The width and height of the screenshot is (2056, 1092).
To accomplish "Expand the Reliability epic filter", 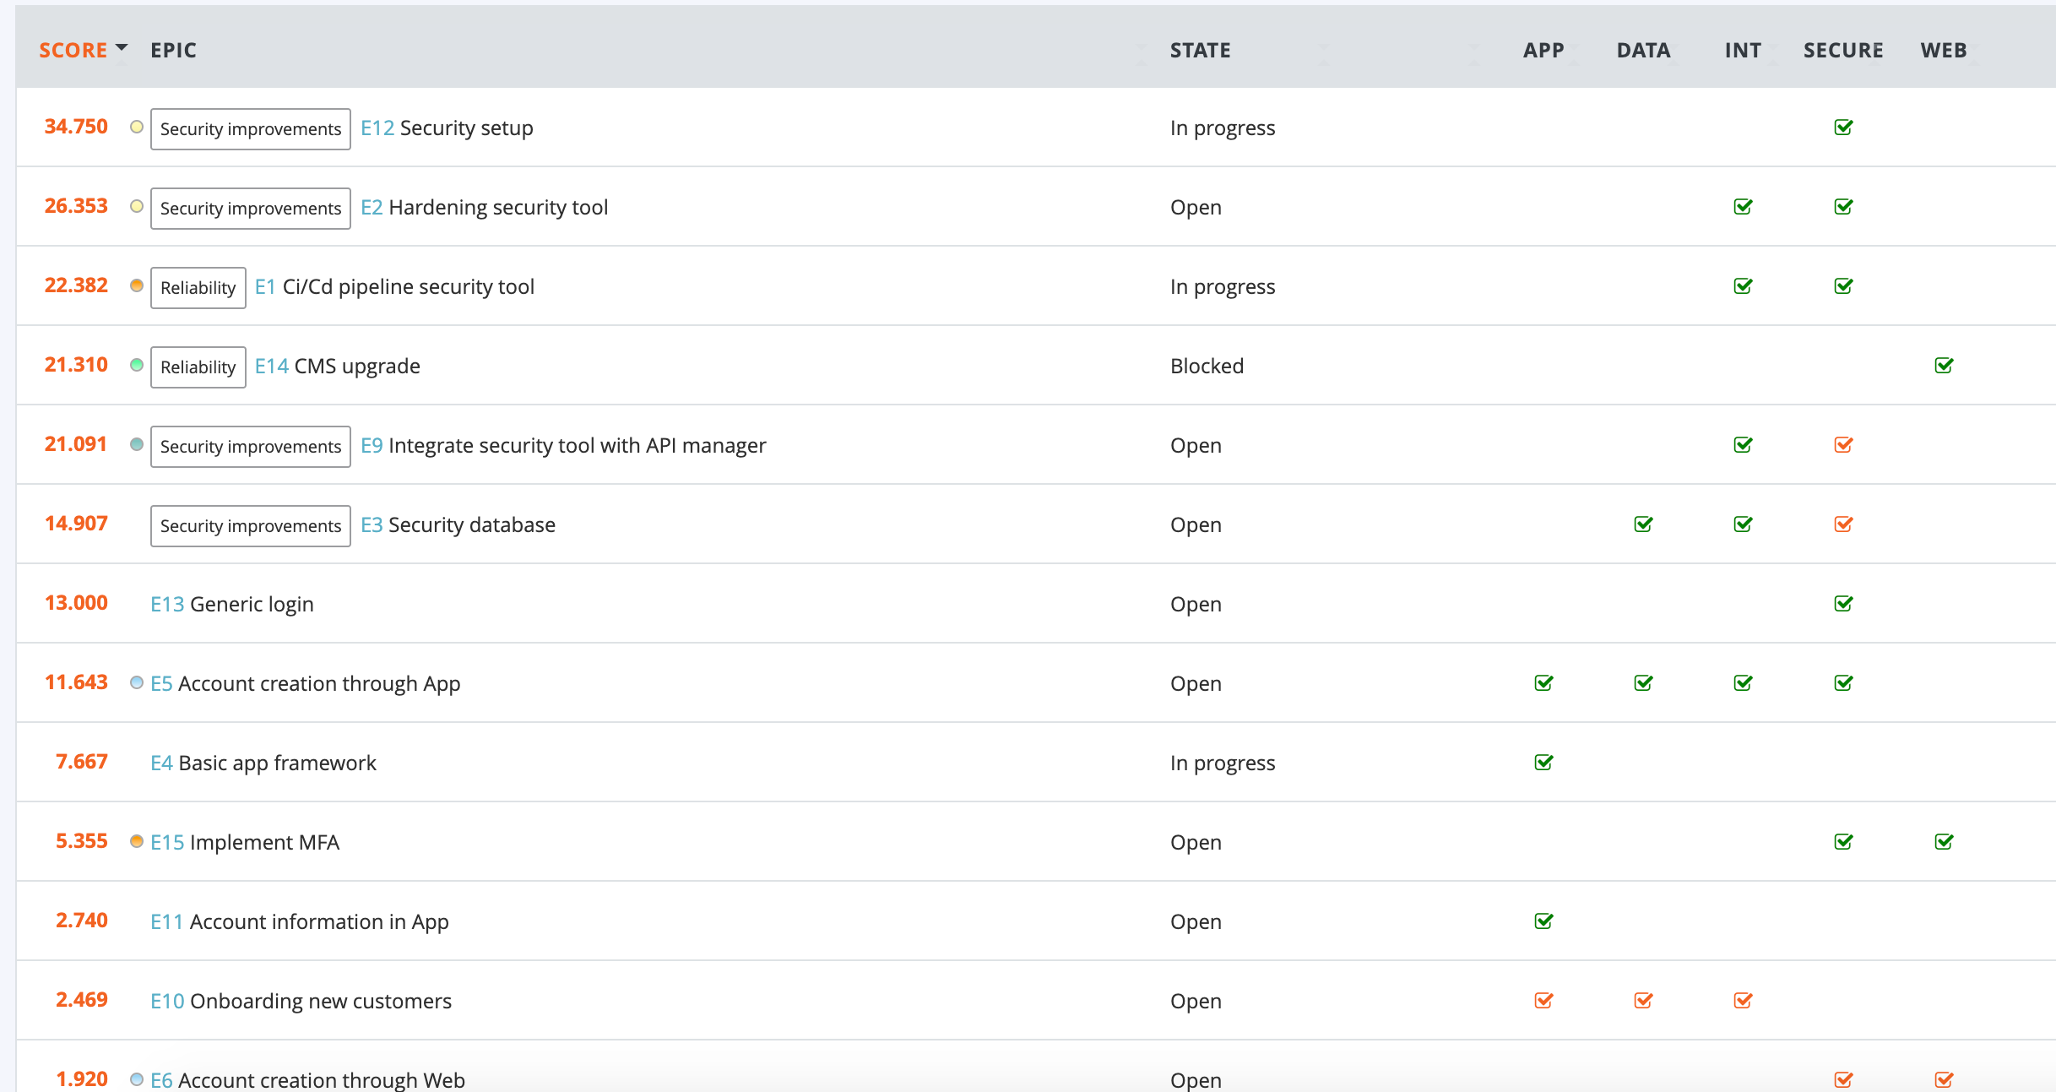I will click(196, 287).
